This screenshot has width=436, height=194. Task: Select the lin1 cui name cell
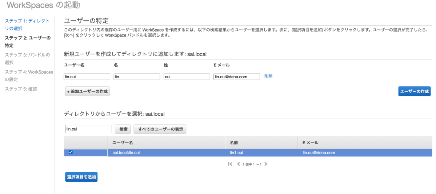(261, 153)
